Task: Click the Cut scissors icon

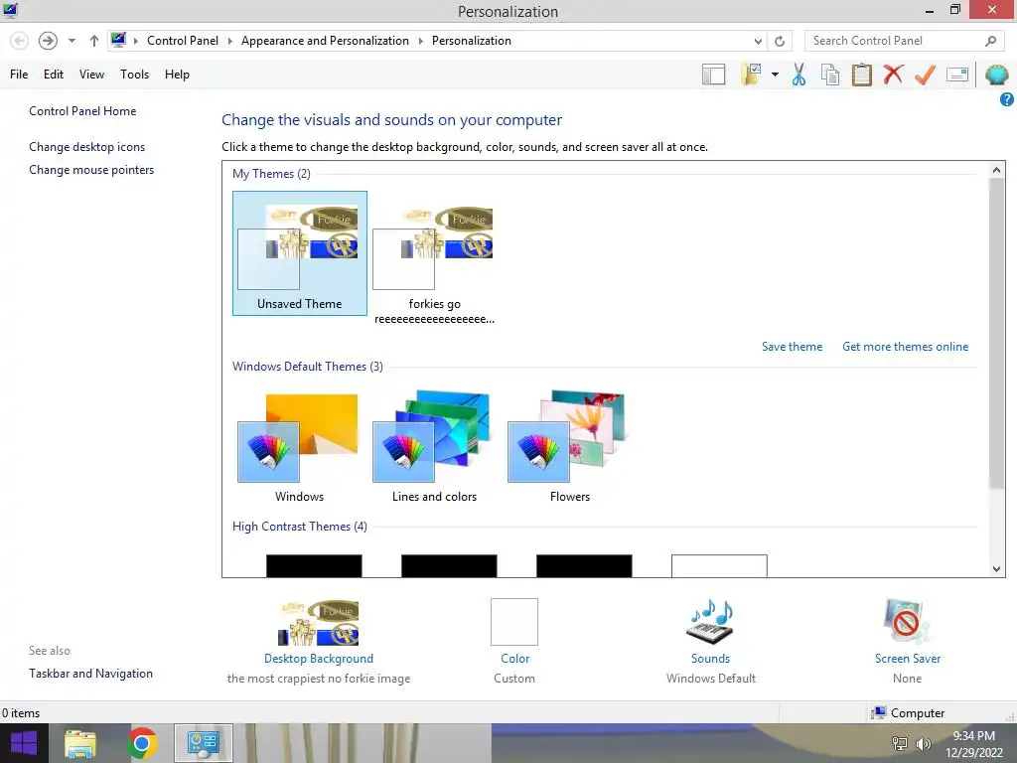Action: (799, 75)
